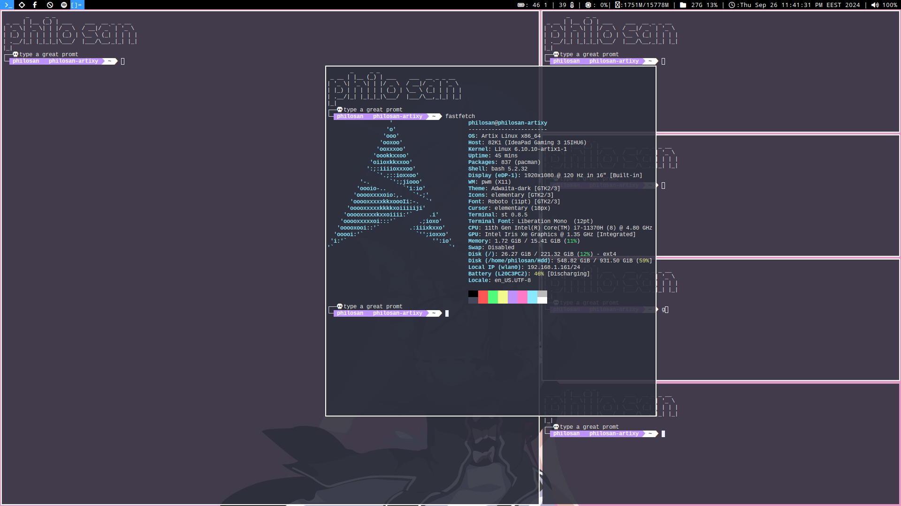
Task: Click the green color swatch in fastfetch palette
Action: click(x=493, y=297)
